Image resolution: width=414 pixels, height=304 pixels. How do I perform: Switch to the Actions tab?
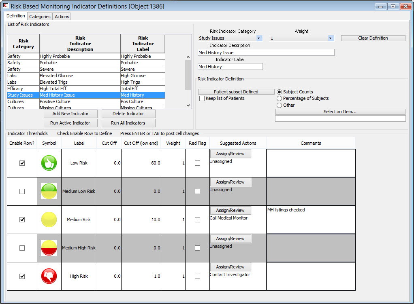62,16
